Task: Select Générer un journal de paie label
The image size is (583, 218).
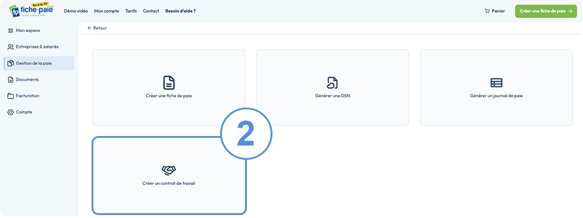Action: [x=496, y=96]
